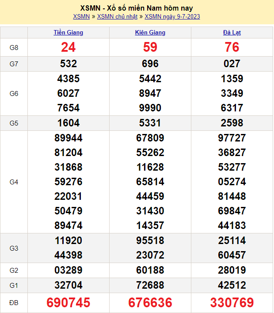The image size is (274, 313).
Task: Select Tiền Giang special prize number 690745
Action: (x=68, y=302)
